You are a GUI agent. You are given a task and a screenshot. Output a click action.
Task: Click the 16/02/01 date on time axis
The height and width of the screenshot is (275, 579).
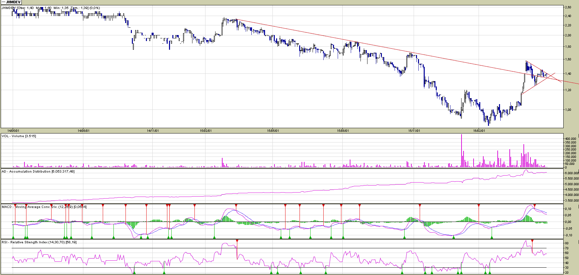pyautogui.click(x=479, y=130)
